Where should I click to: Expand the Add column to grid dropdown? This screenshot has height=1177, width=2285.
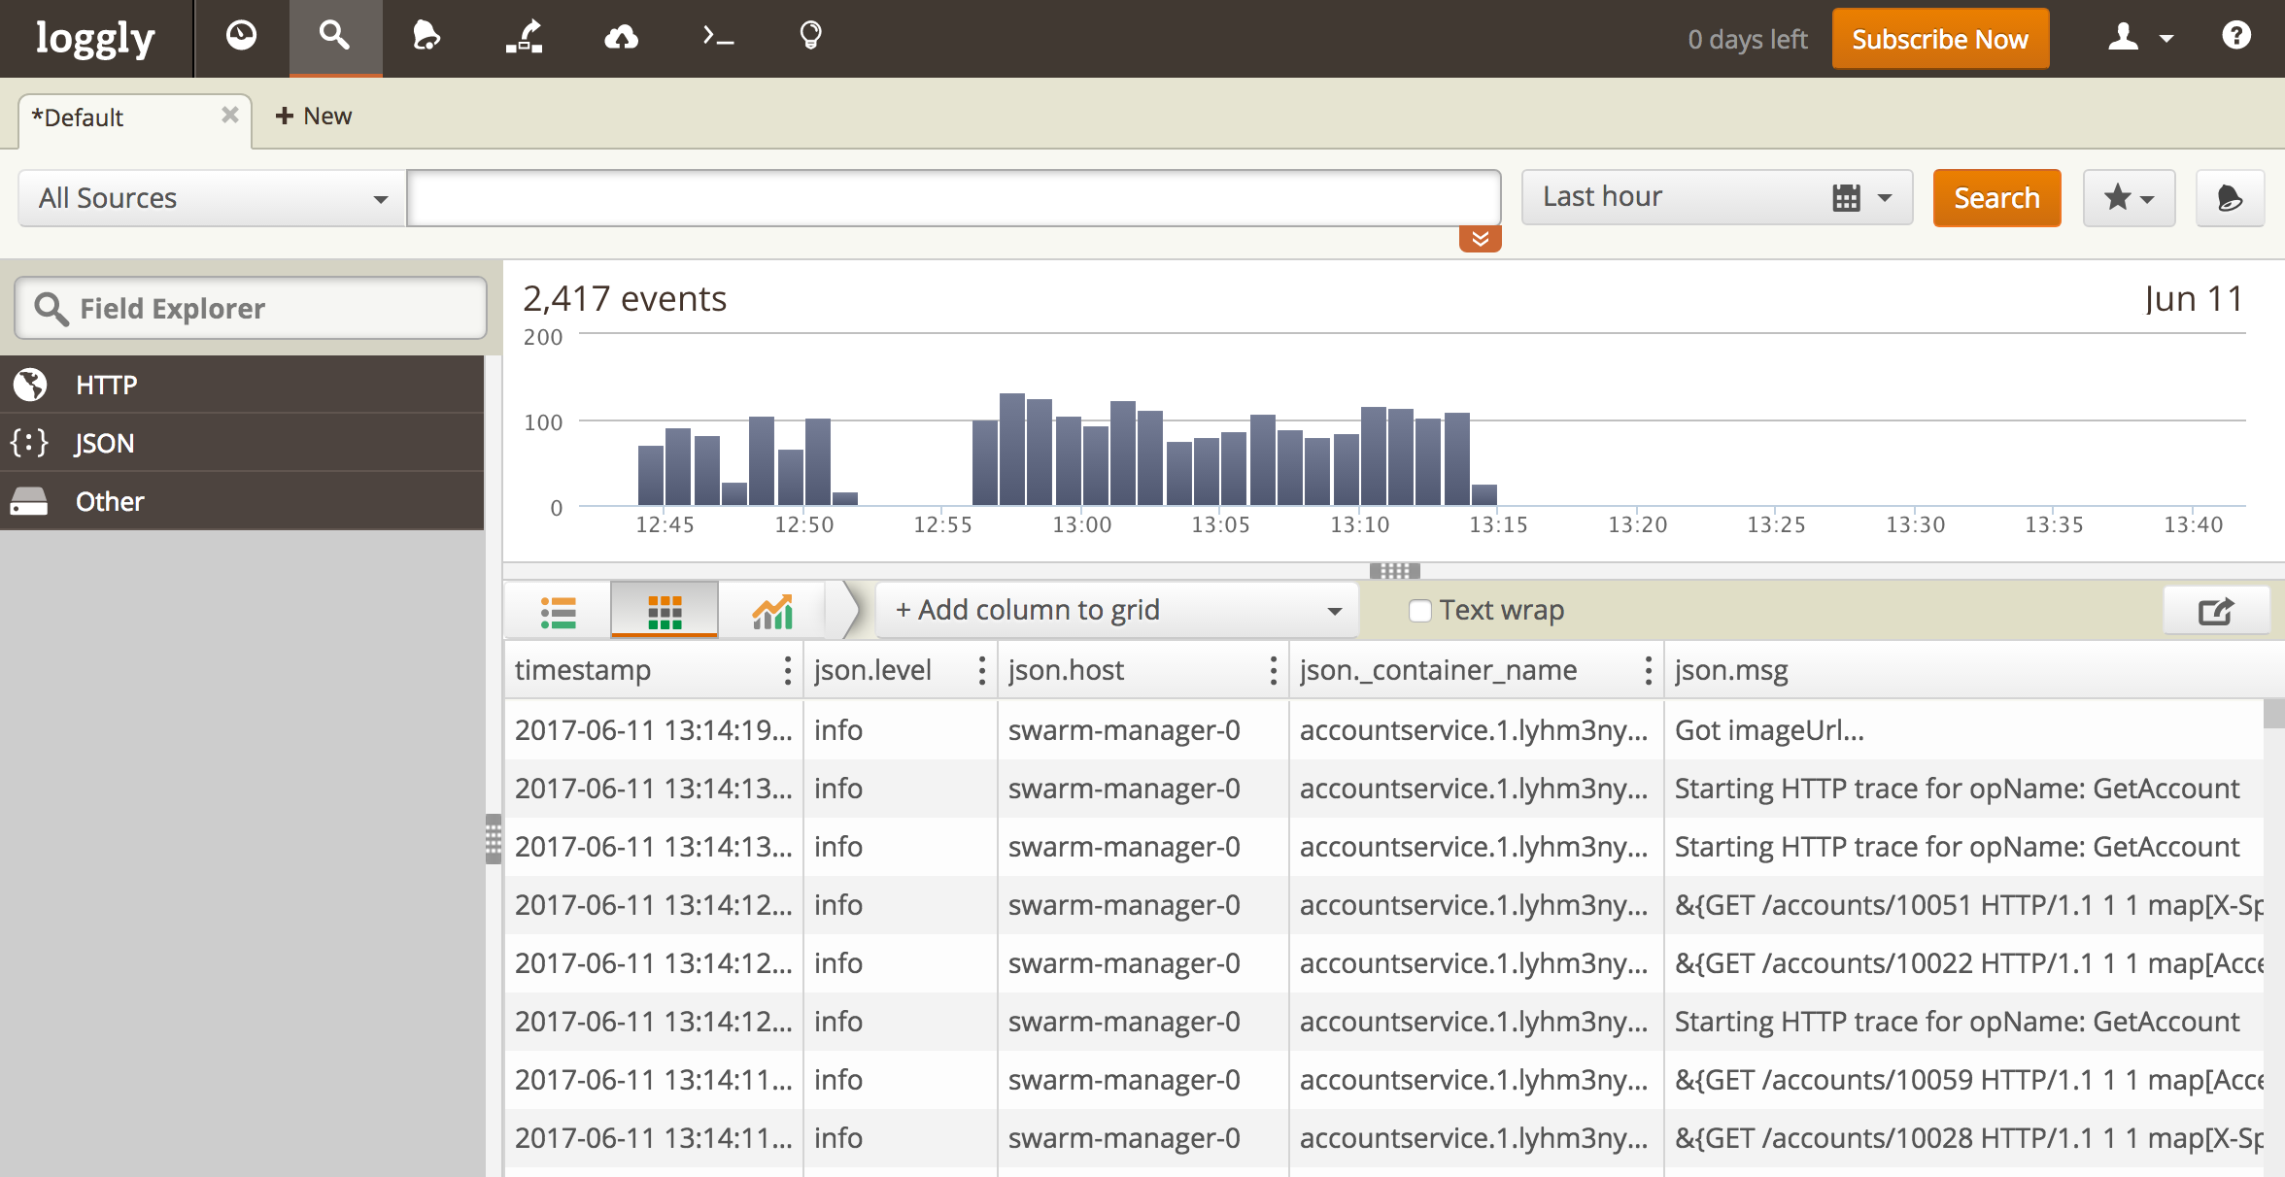[1335, 610]
